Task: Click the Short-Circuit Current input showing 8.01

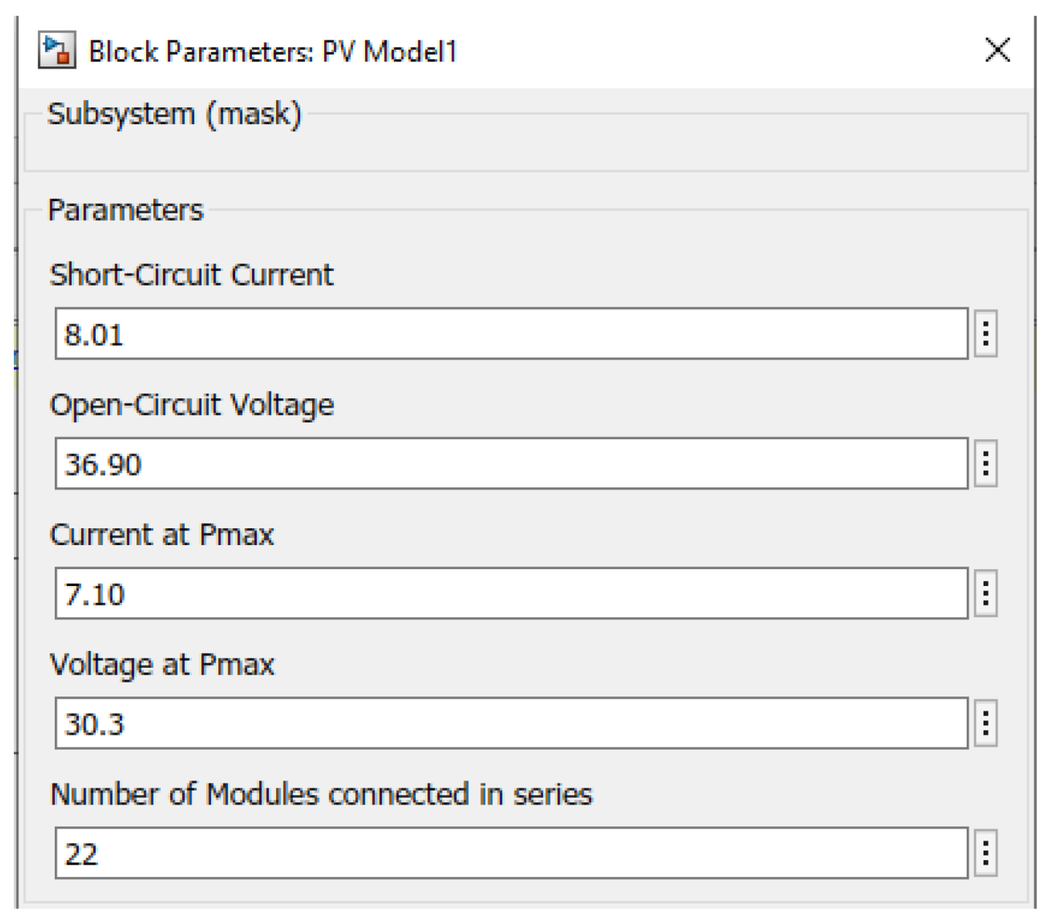Action: 511,334
